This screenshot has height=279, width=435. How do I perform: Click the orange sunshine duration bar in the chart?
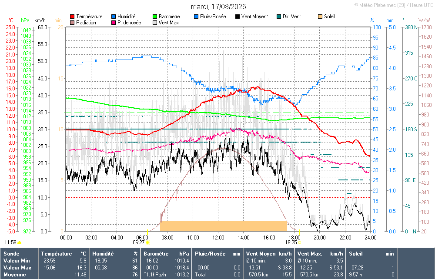tap(223, 226)
